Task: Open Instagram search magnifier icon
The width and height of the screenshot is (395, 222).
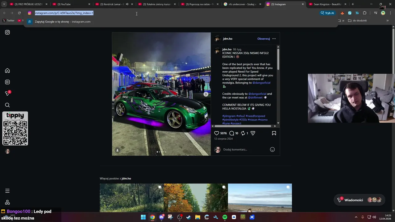Action: [7, 105]
